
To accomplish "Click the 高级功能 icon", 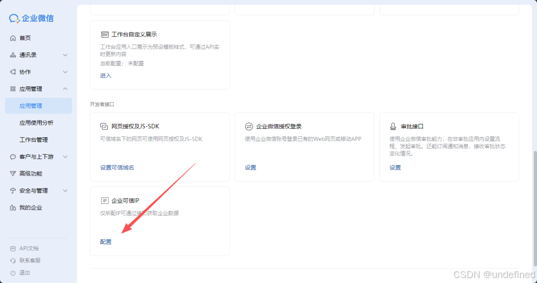I will point(13,174).
